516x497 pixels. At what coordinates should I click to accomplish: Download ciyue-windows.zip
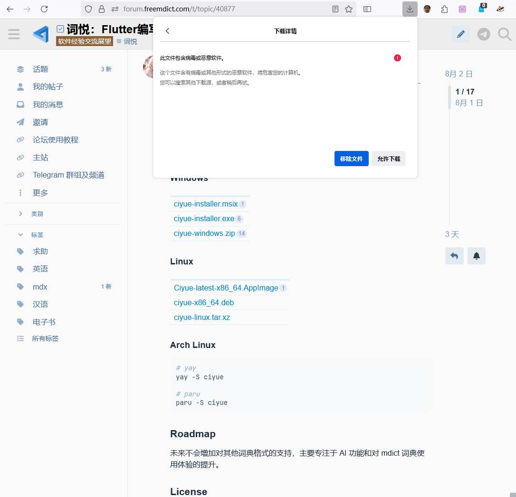[204, 234]
